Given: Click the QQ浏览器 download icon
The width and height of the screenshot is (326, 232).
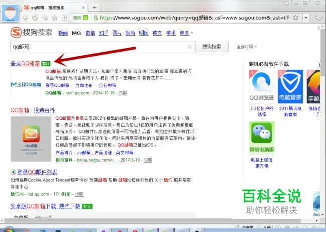Looking at the screenshot, I should click(261, 86).
